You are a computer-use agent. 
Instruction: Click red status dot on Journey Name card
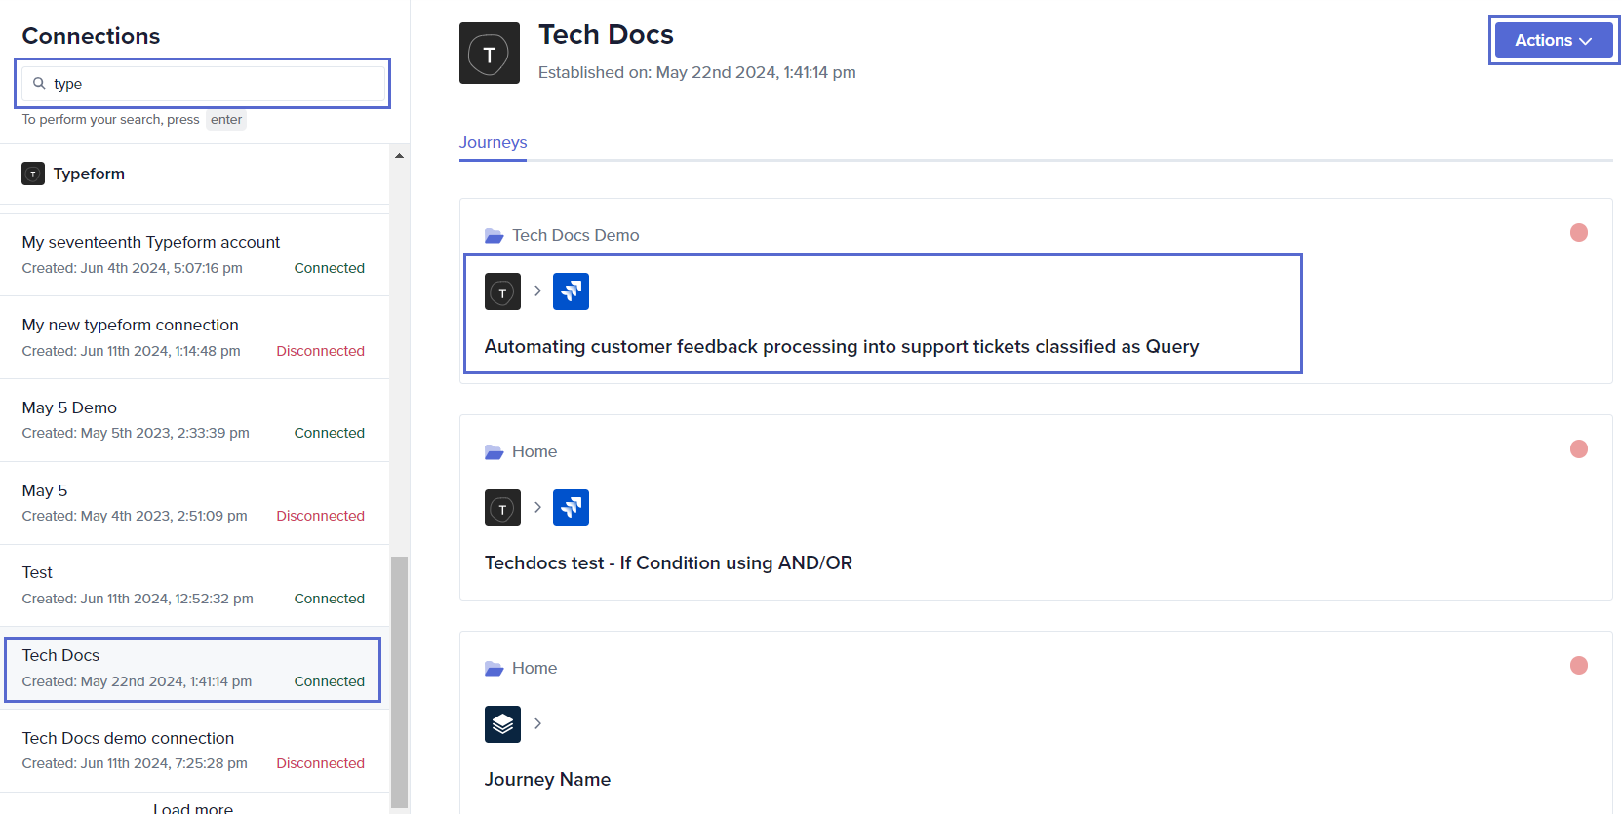(x=1579, y=665)
